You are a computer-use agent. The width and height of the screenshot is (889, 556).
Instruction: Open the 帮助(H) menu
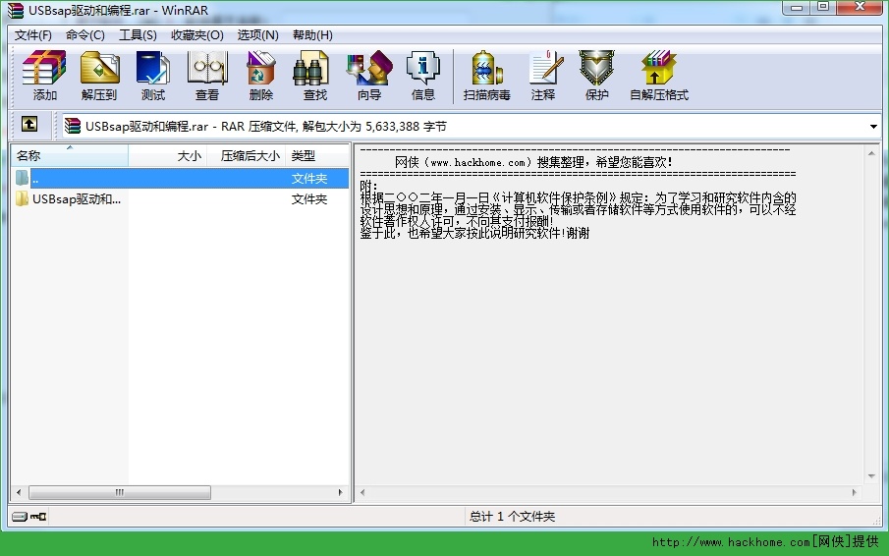[312, 35]
